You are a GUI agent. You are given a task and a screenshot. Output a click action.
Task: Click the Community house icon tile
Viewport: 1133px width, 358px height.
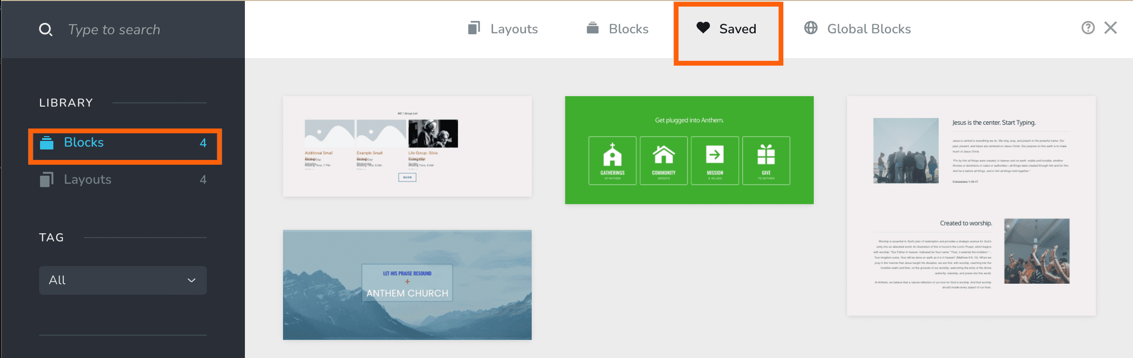pyautogui.click(x=664, y=161)
